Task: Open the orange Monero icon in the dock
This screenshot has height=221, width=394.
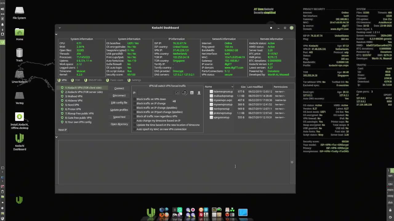Action: coord(201,210)
